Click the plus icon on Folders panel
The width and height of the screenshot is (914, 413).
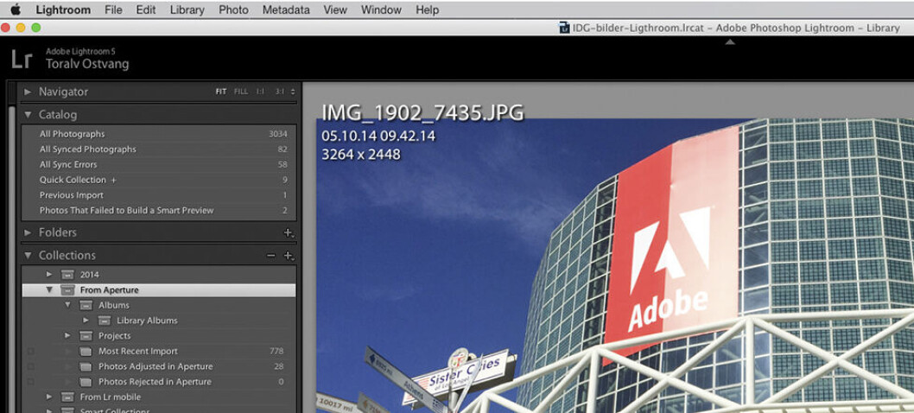[x=288, y=232]
